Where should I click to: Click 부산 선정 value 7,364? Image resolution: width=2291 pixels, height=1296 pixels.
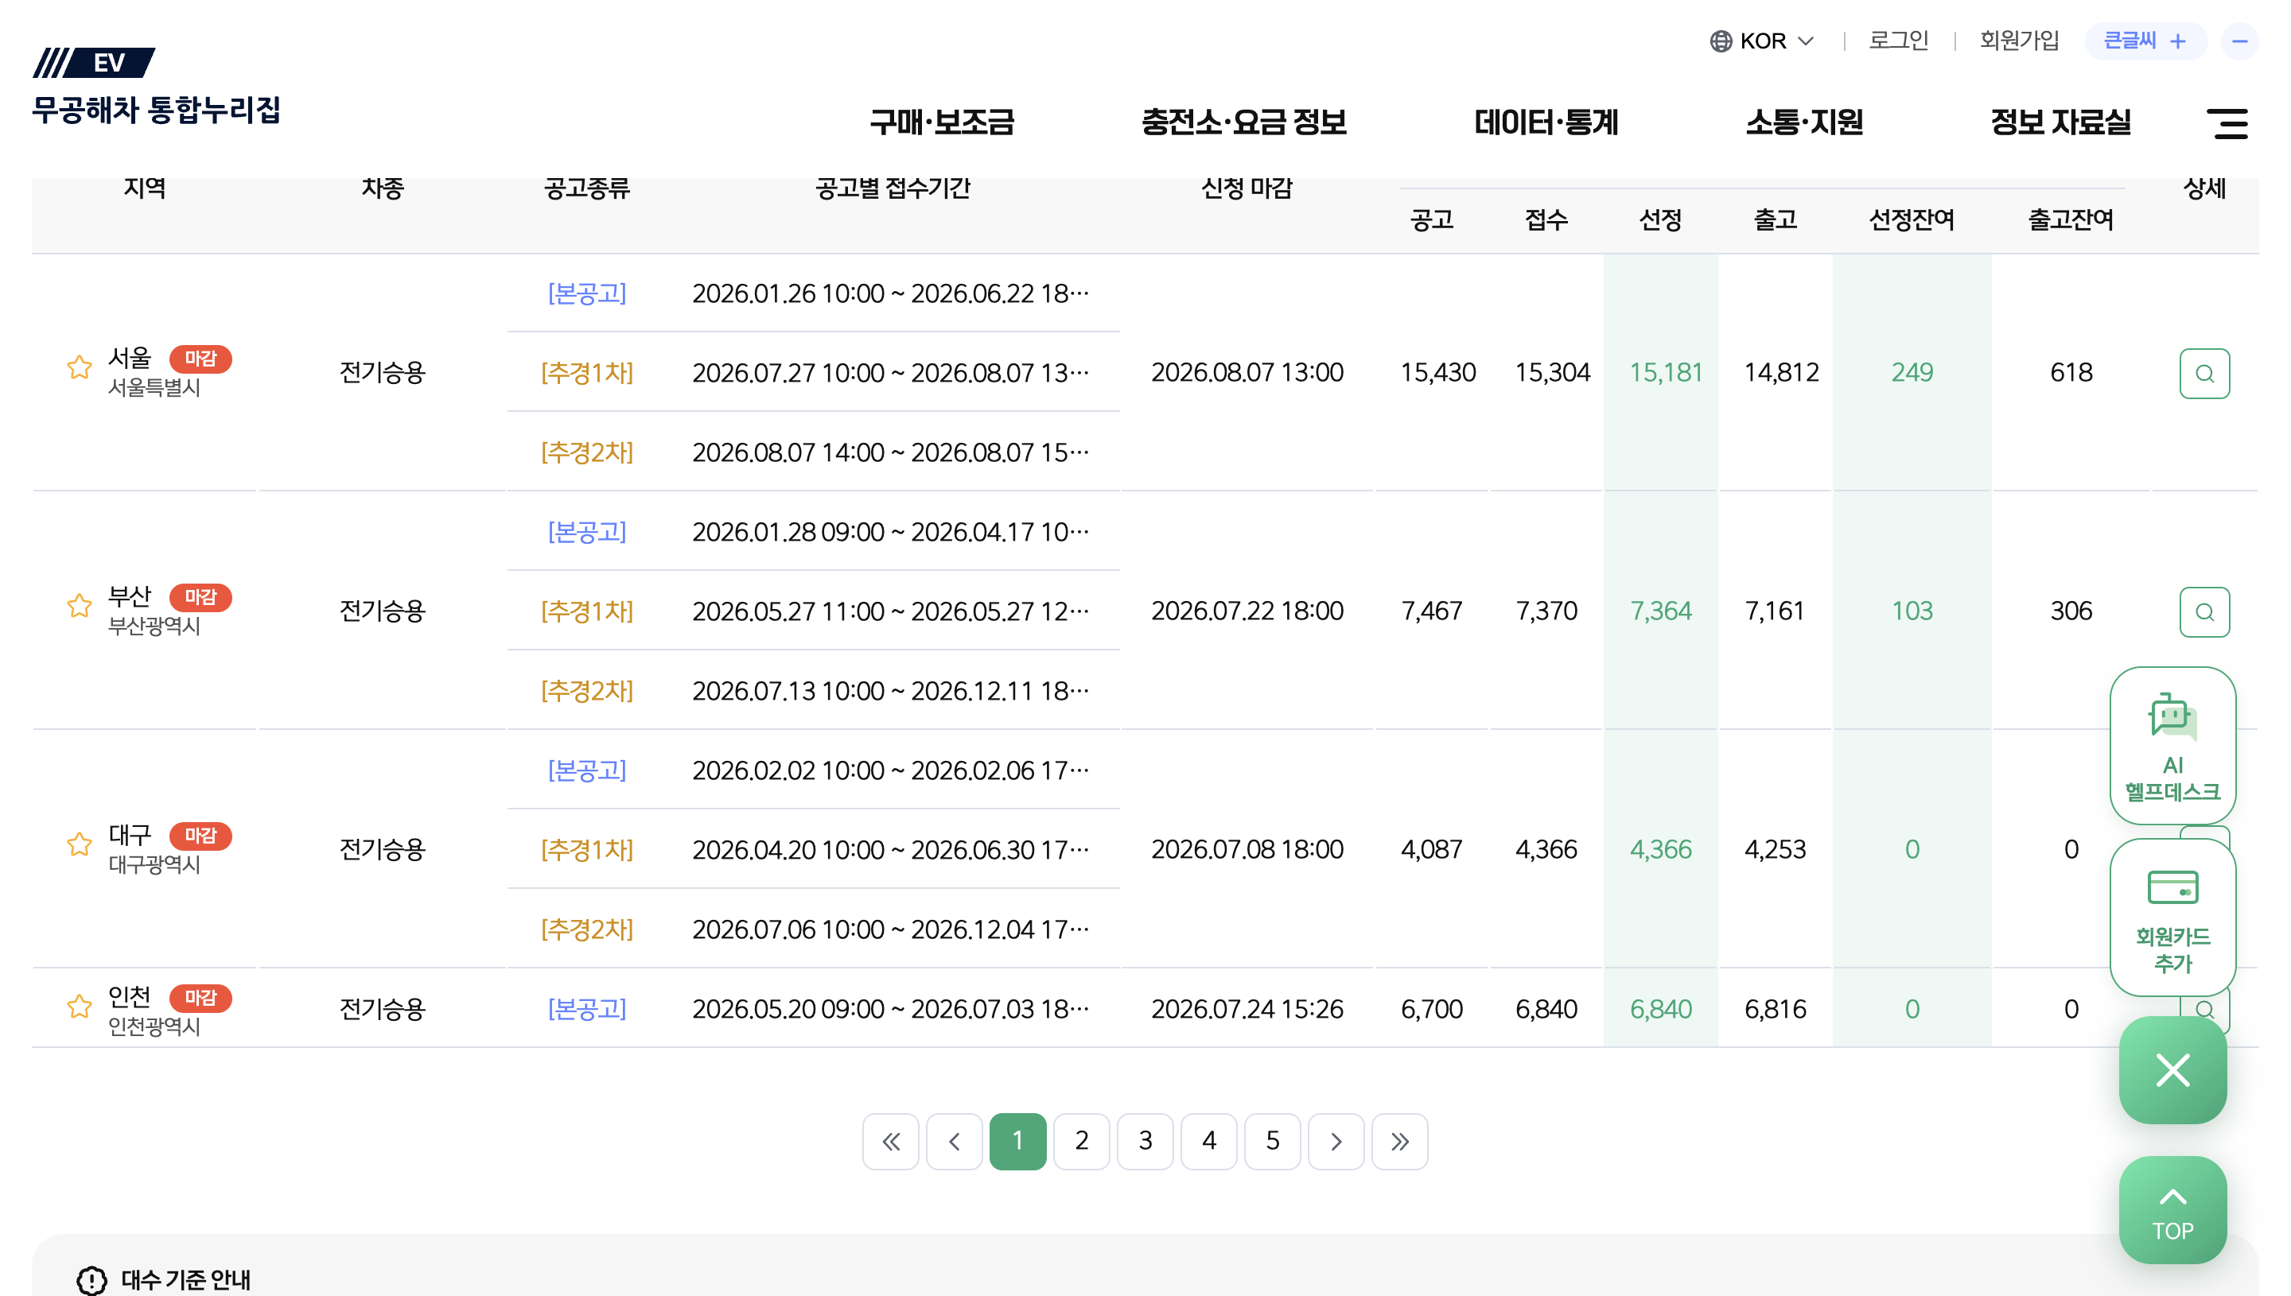pyautogui.click(x=1661, y=611)
